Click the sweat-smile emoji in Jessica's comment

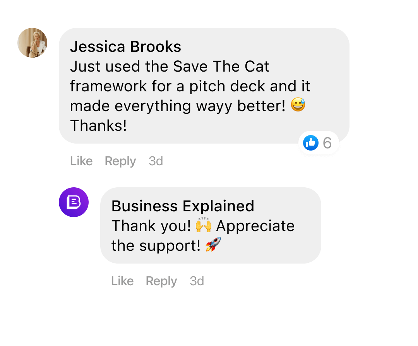coord(298,106)
